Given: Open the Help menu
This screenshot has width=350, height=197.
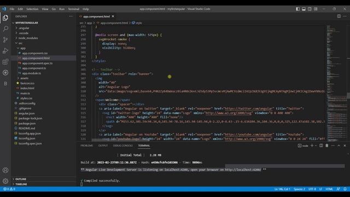Looking at the screenshot, I should tap(86, 9).
